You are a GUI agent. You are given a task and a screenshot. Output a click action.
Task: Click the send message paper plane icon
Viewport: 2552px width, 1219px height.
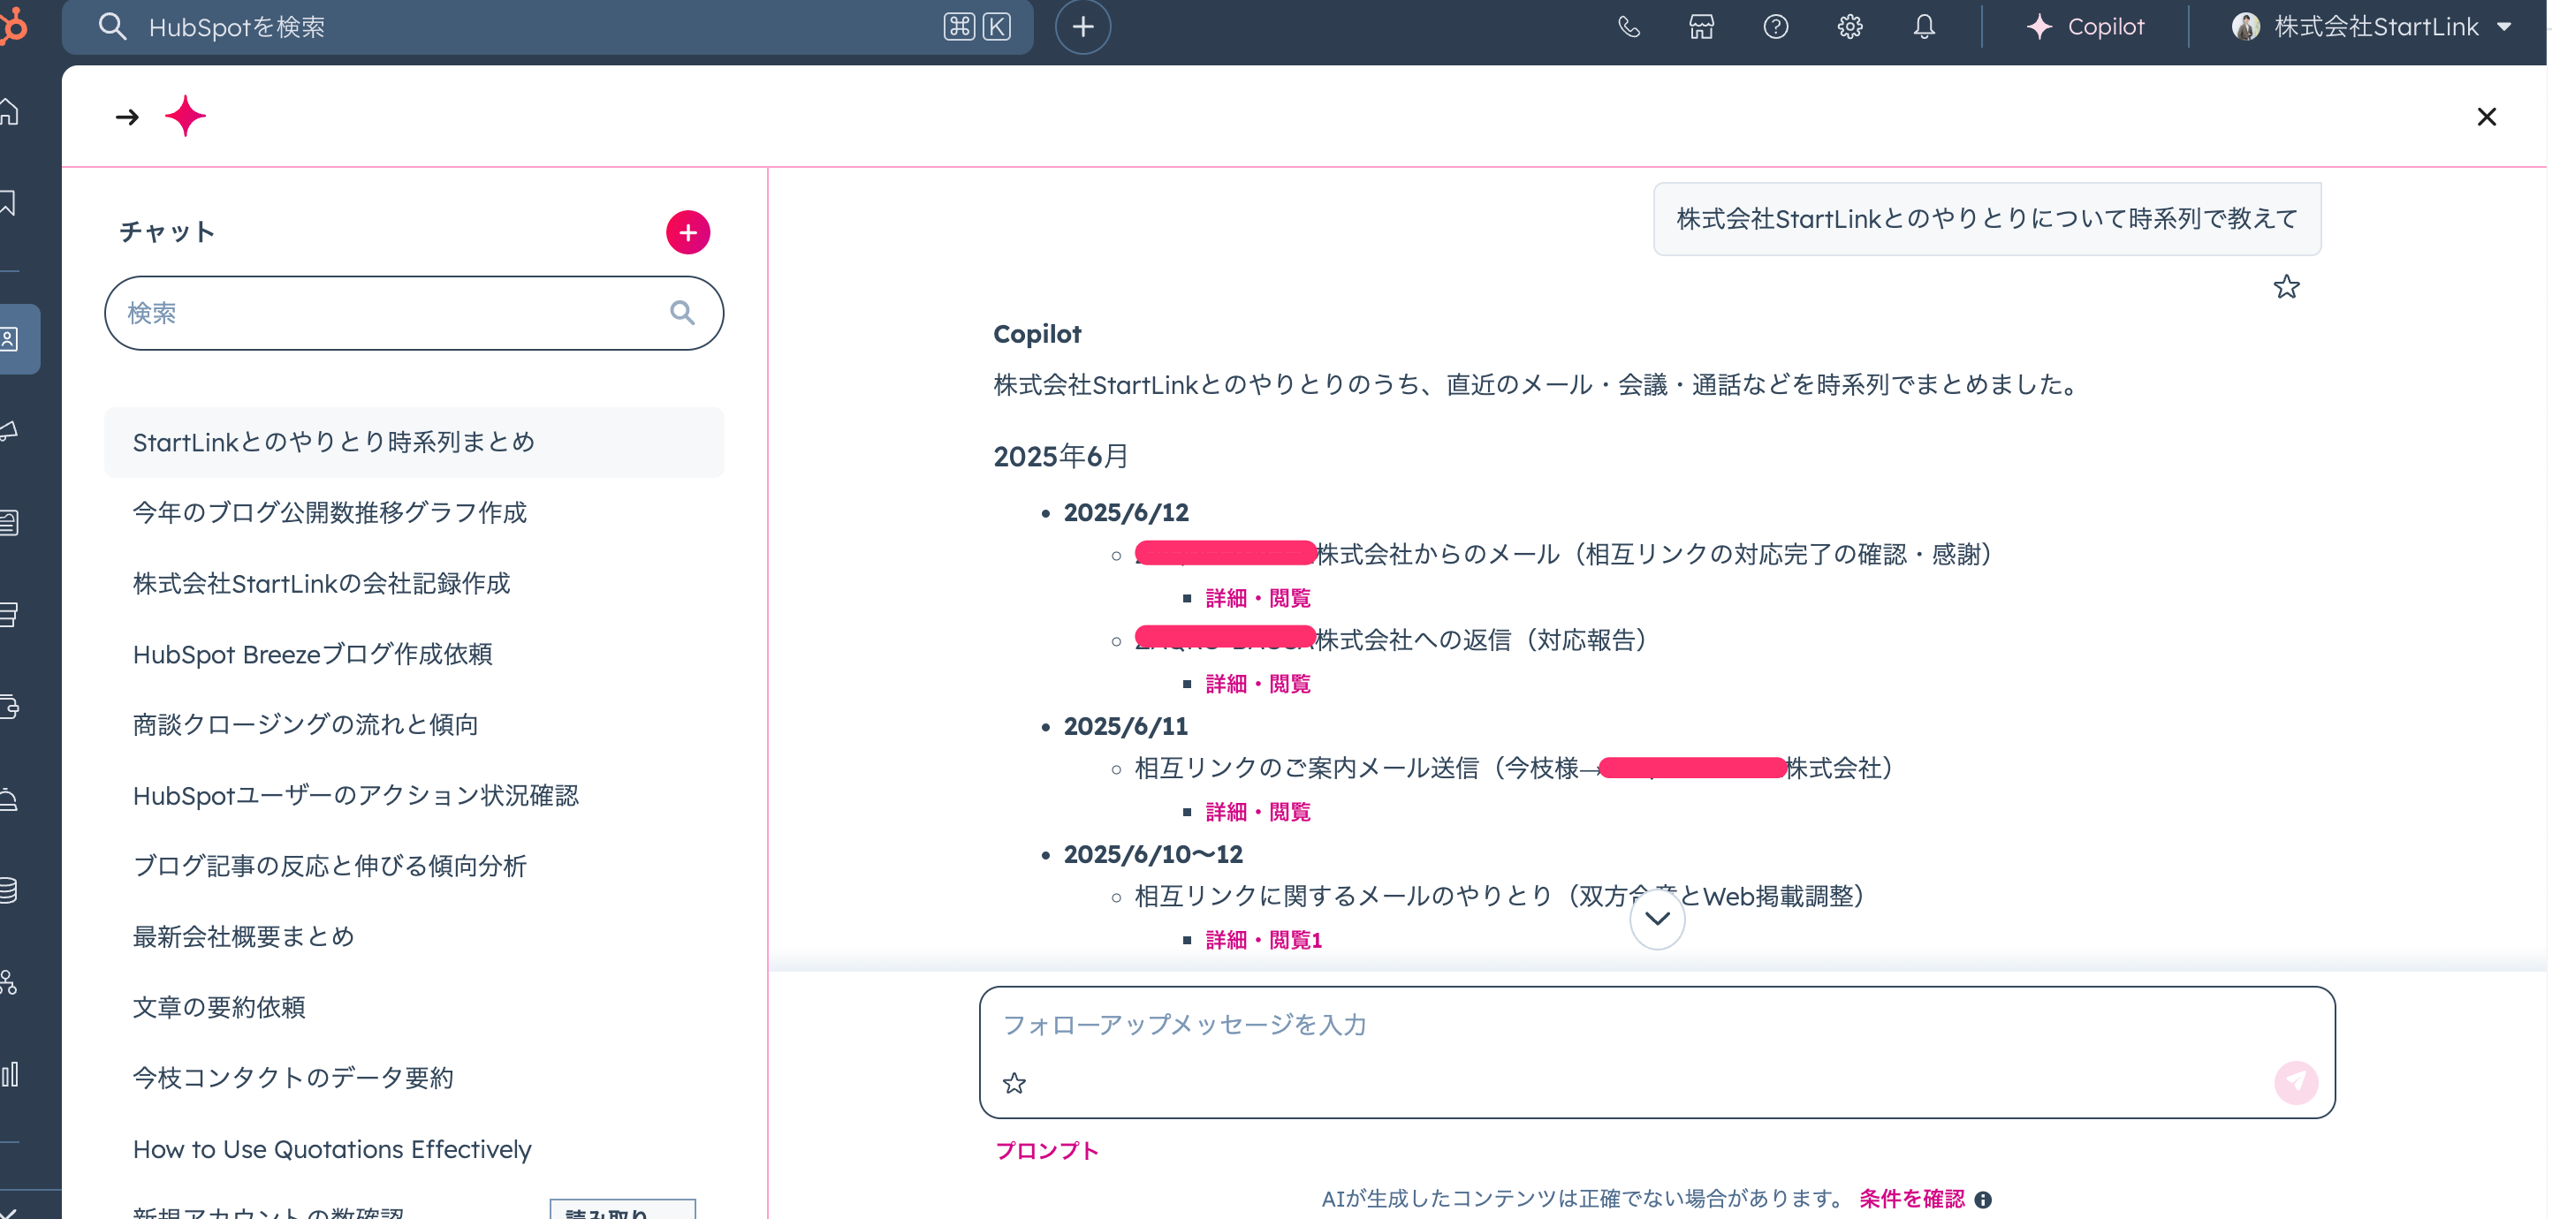point(2296,1082)
